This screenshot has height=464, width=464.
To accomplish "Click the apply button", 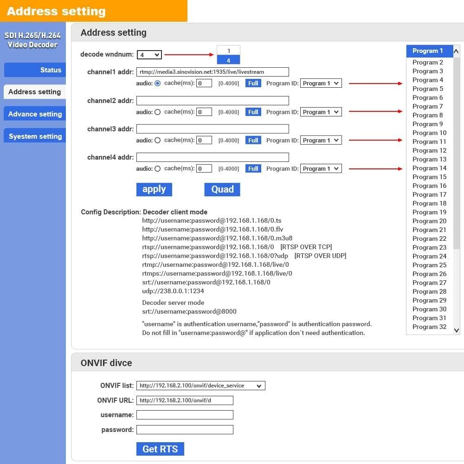I will coord(154,189).
